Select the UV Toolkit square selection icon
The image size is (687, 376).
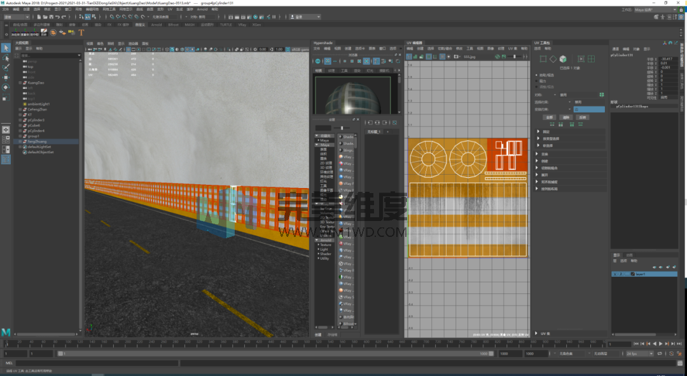[x=543, y=58]
